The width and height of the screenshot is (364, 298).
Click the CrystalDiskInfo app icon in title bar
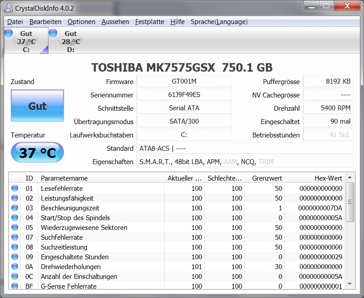(8, 8)
